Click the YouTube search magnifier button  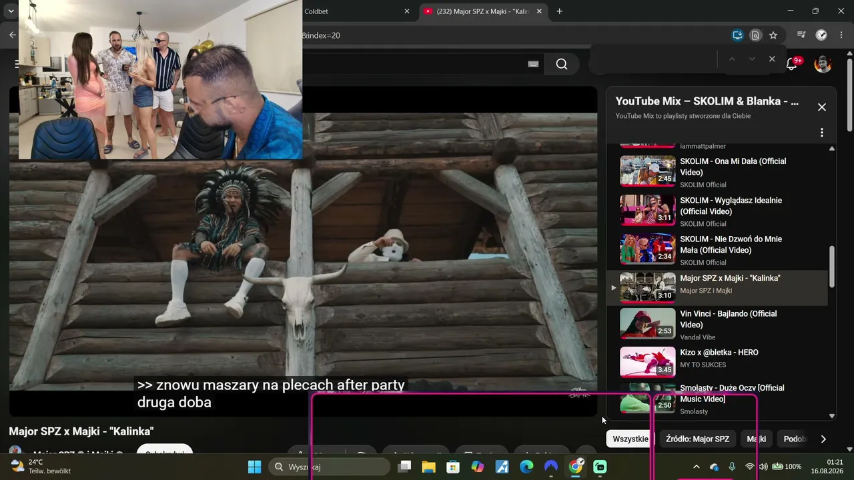562,64
